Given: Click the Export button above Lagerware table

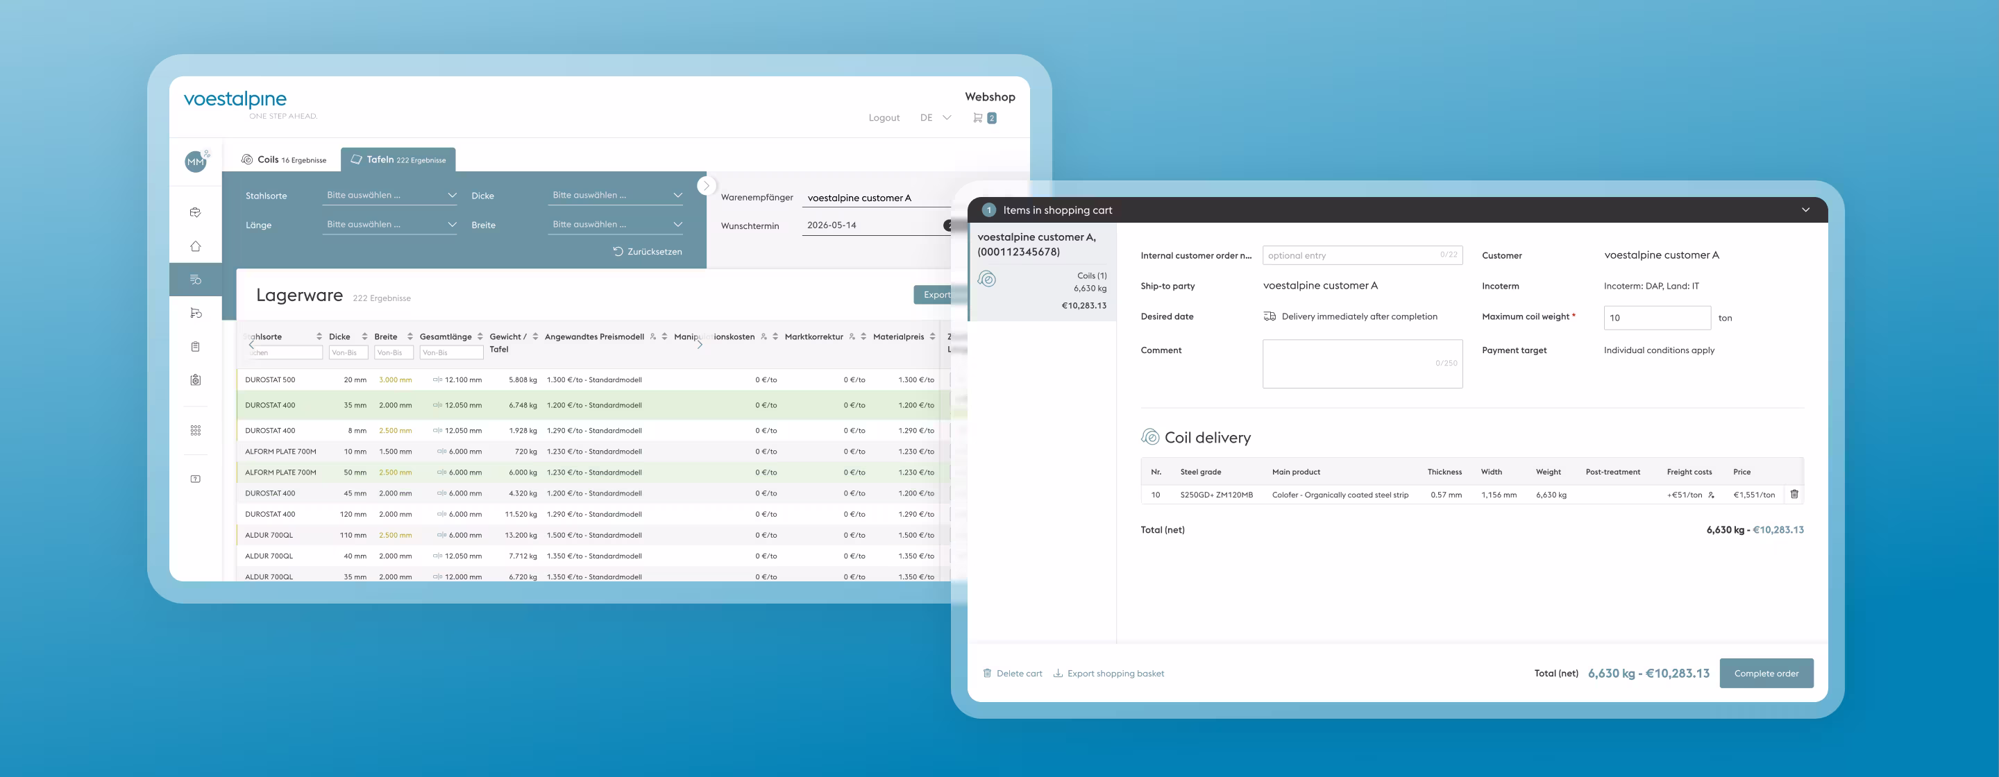Looking at the screenshot, I should 934,295.
